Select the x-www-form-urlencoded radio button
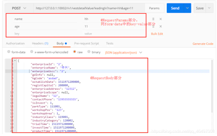 32,52
